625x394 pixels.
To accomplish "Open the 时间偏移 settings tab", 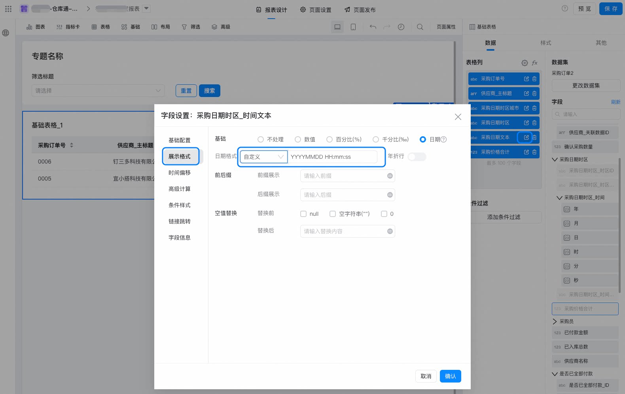I will pos(180,173).
